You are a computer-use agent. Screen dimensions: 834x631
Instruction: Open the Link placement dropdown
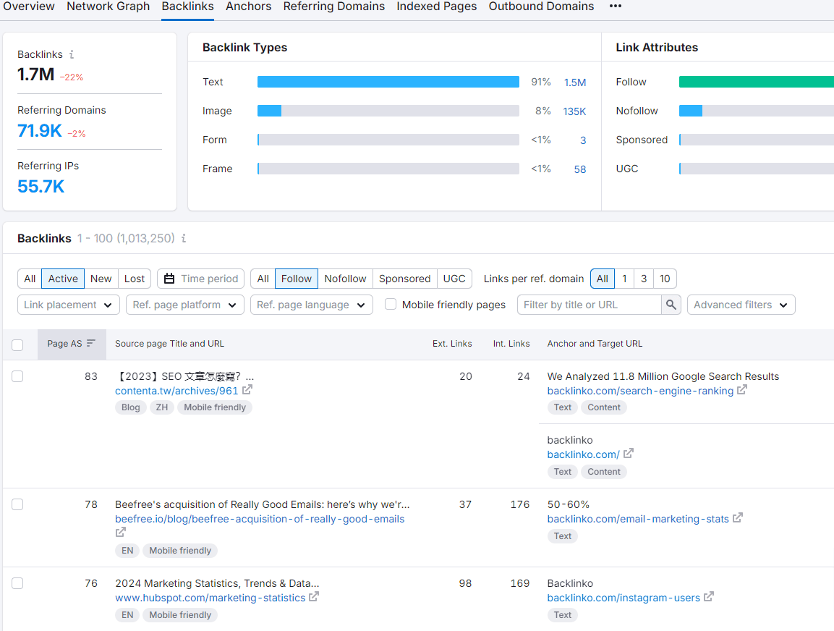click(68, 305)
